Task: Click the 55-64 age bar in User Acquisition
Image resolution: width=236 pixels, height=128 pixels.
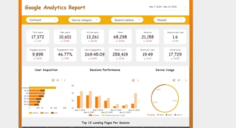Action: (35, 102)
